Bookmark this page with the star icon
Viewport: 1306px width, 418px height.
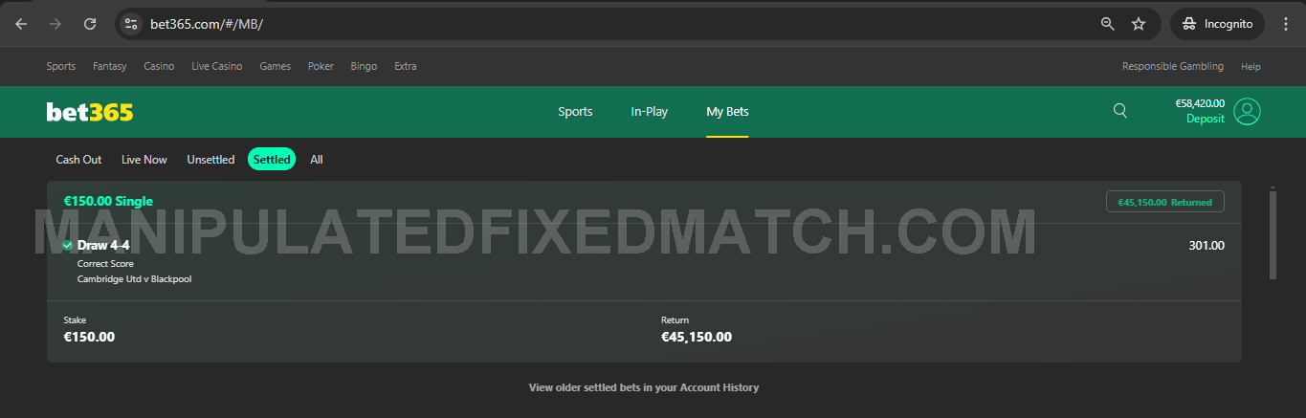click(1139, 24)
